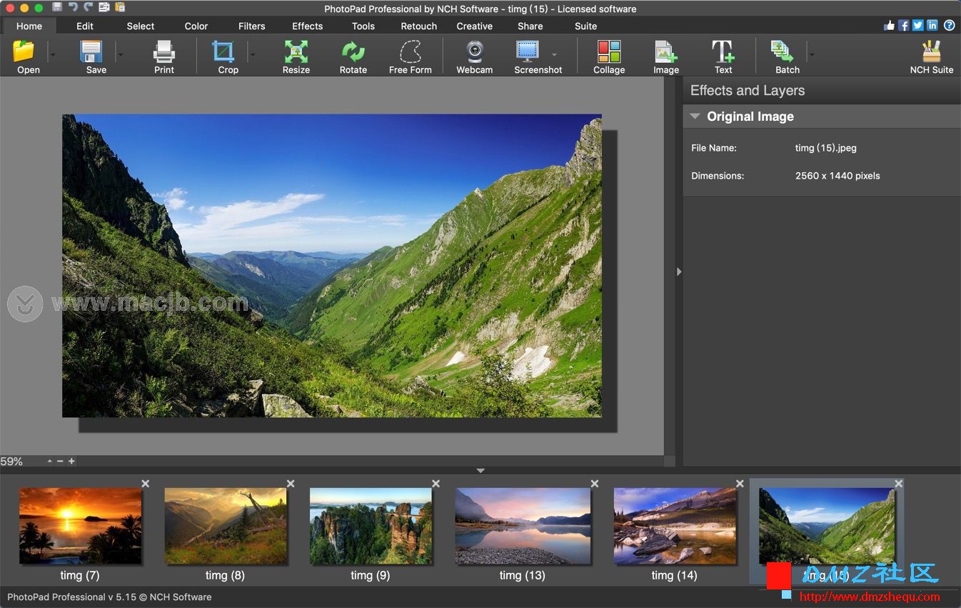
Task: Select the timg (13) lake thumbnail
Action: [523, 526]
